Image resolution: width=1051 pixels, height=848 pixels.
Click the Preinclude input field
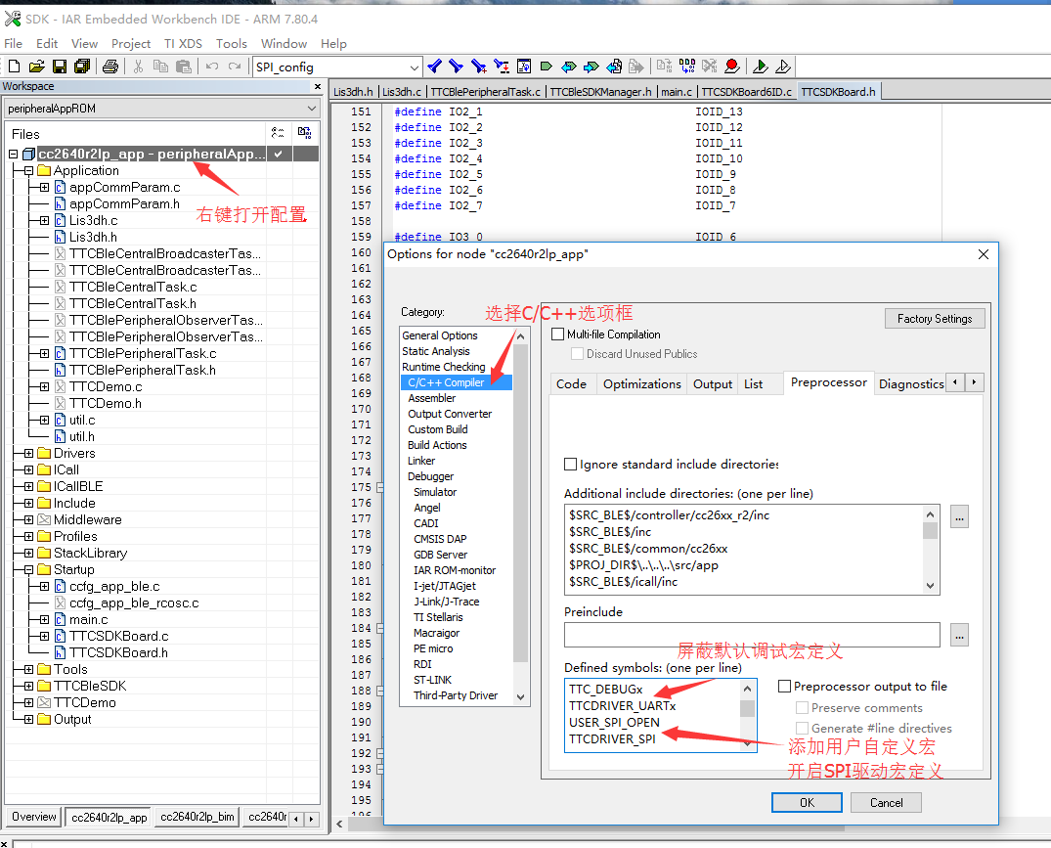(x=752, y=635)
